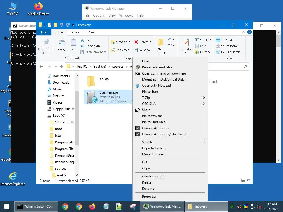Open the View ribbon tab

coord(91,32)
